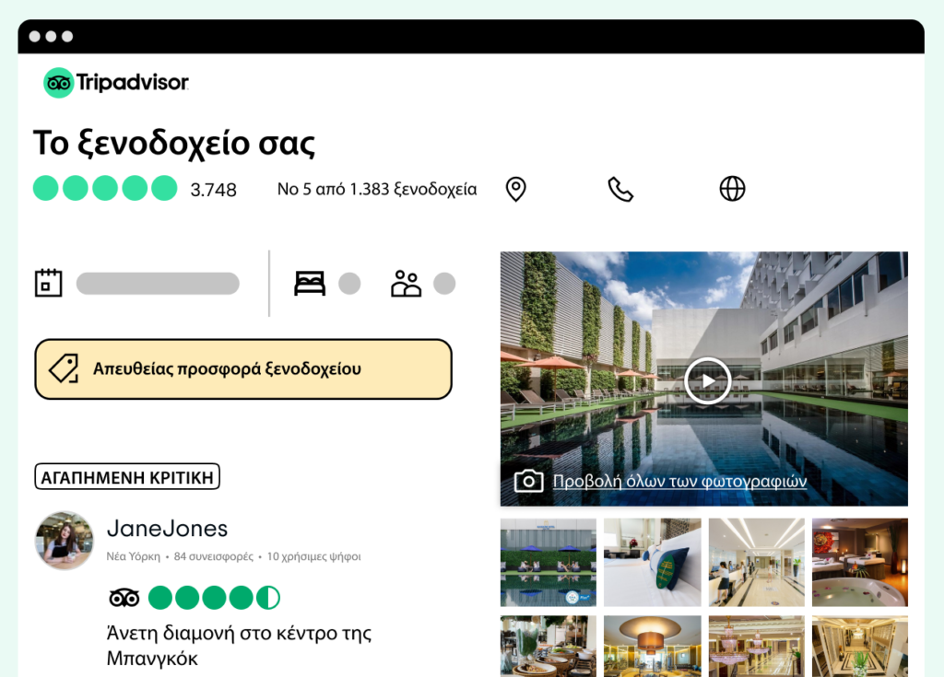944x677 pixels.
Task: Open restaurant dining tables thumbnail
Action: pyautogui.click(x=549, y=647)
